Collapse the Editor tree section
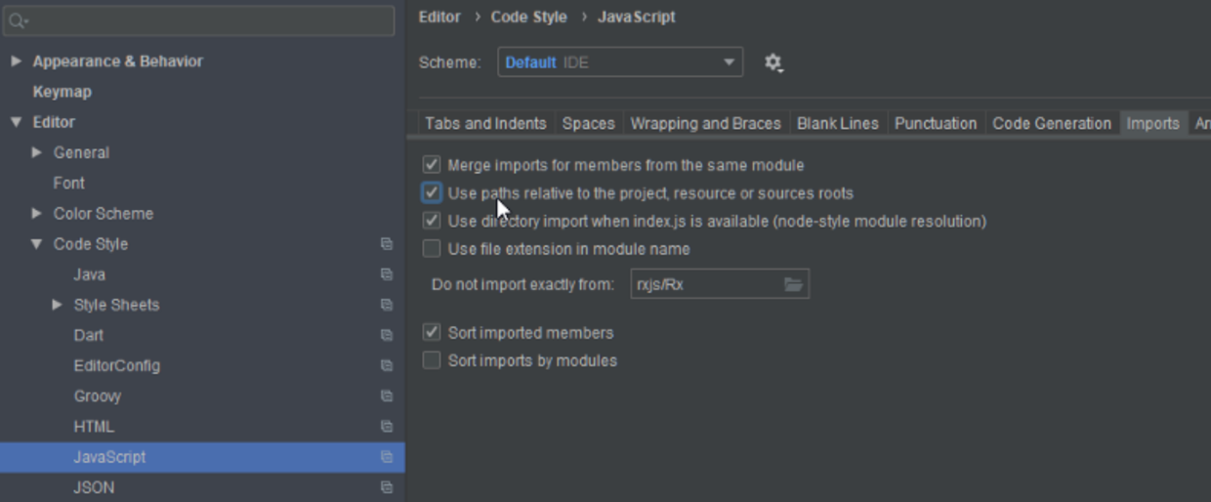Image resolution: width=1211 pixels, height=502 pixels. (16, 122)
